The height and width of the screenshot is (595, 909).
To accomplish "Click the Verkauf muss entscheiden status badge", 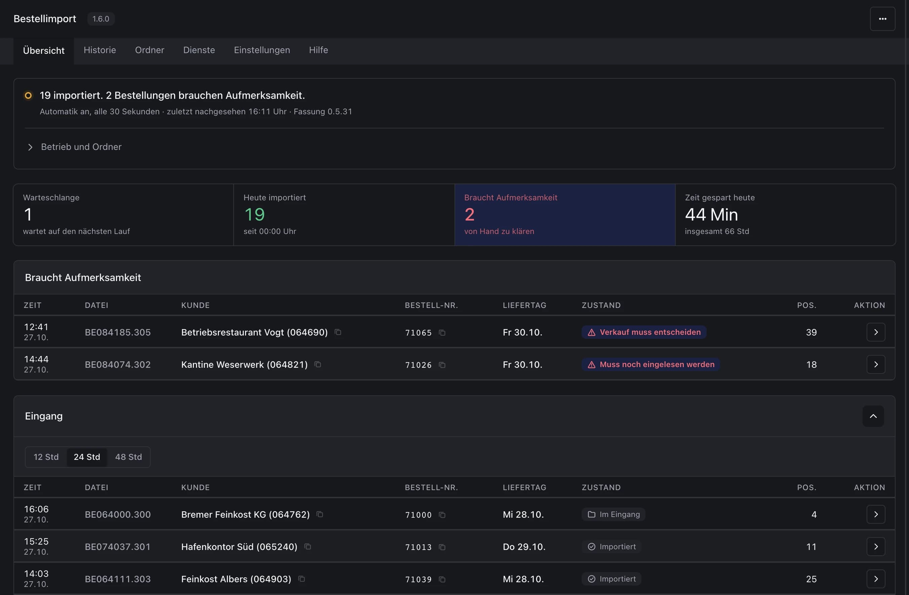I will [643, 332].
